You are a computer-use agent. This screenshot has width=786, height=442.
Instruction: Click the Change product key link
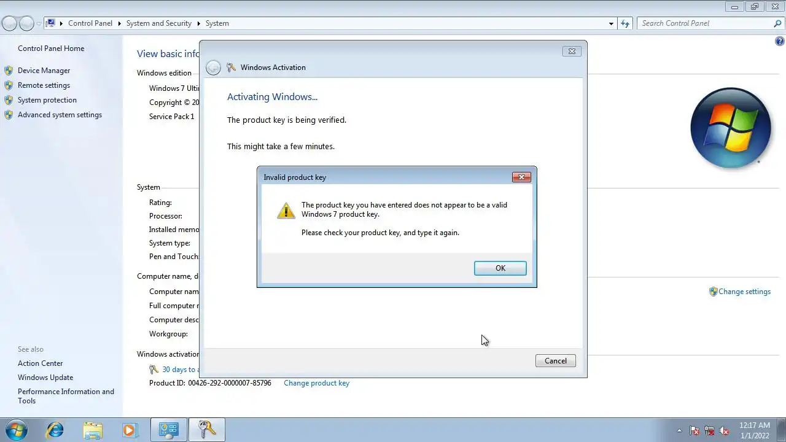click(316, 383)
